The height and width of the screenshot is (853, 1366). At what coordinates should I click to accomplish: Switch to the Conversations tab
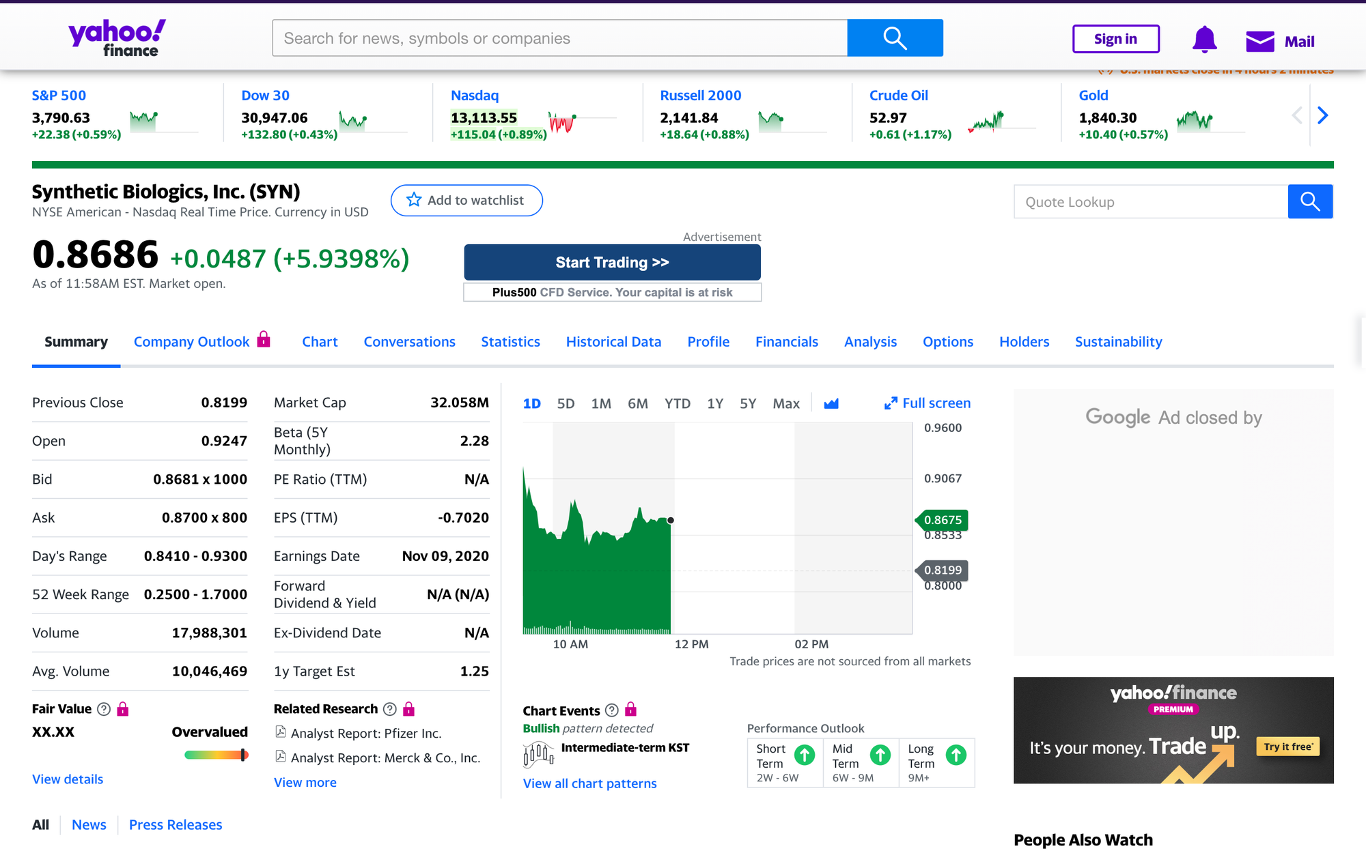(409, 342)
